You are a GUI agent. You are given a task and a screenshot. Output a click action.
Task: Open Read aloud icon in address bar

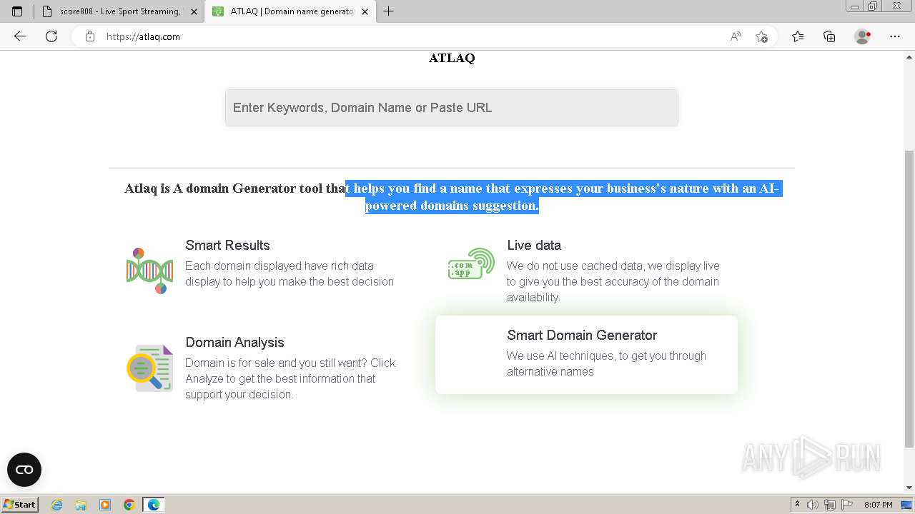[736, 36]
